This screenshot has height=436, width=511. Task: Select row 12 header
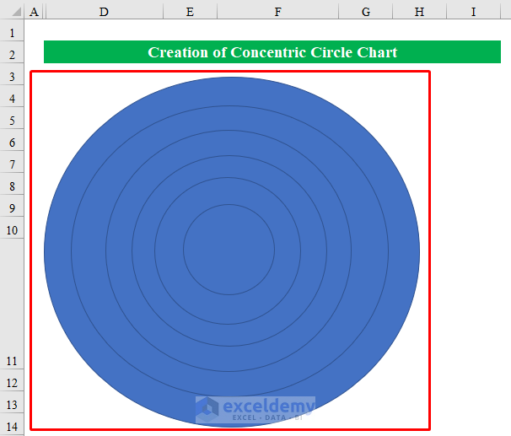click(x=12, y=380)
